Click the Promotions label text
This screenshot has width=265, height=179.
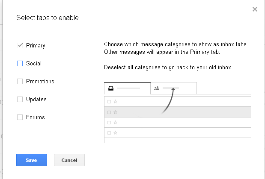[x=40, y=81]
